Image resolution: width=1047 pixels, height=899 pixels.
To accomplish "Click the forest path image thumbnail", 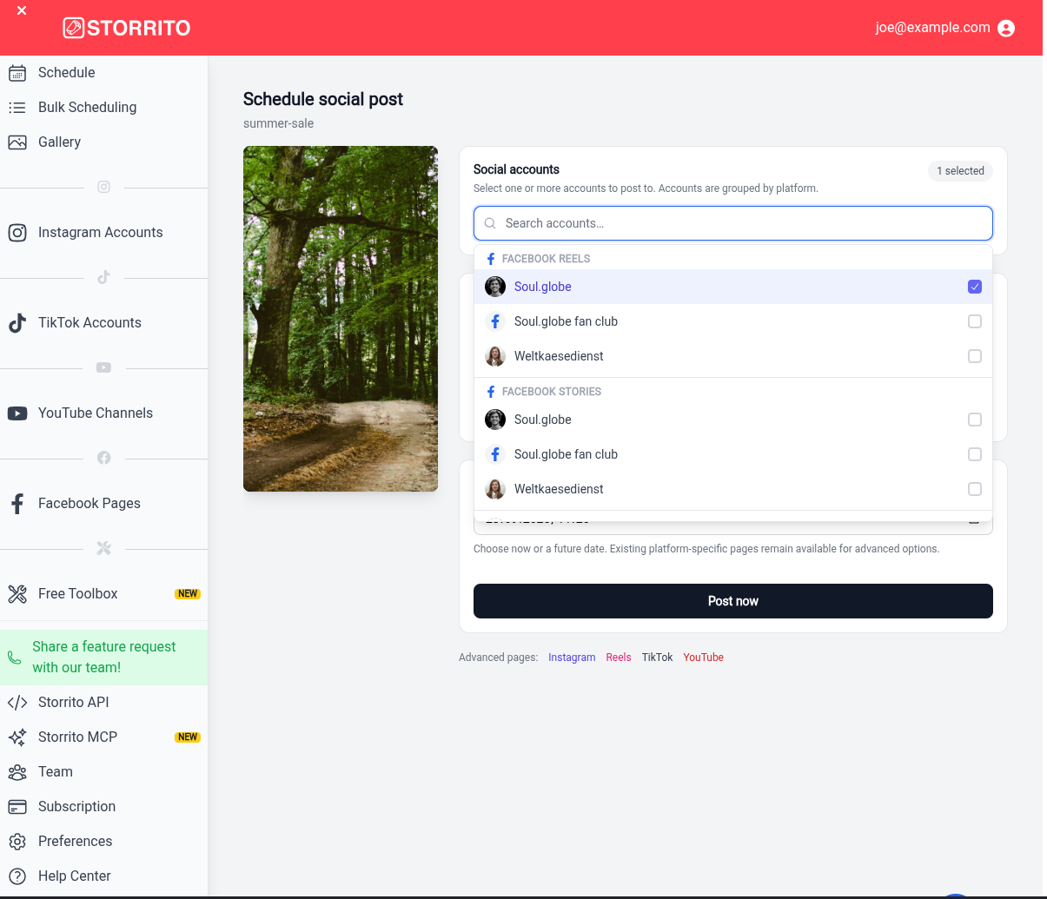I will [341, 319].
